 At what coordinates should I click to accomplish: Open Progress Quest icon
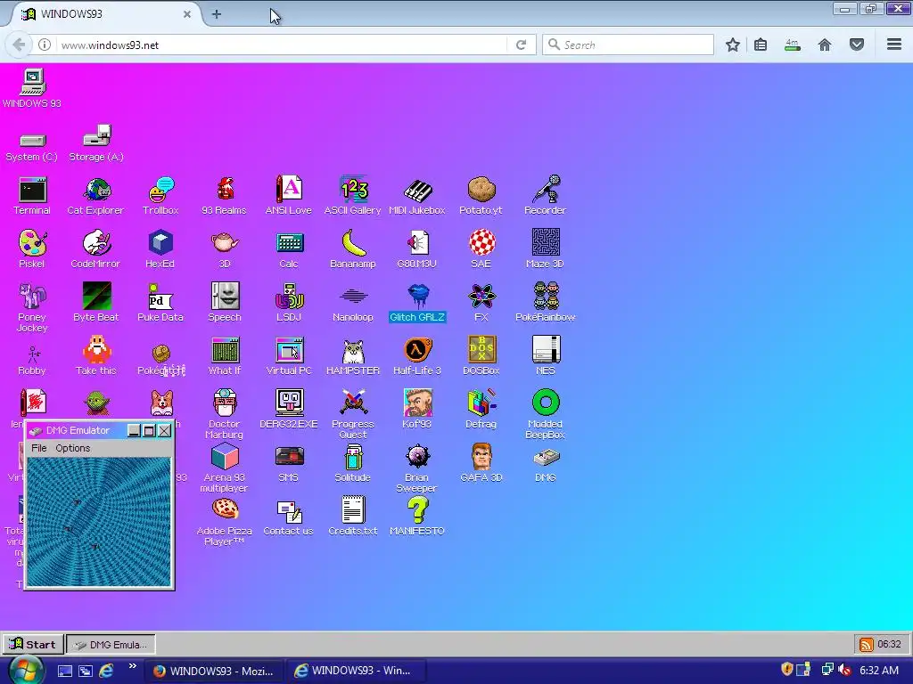click(353, 414)
